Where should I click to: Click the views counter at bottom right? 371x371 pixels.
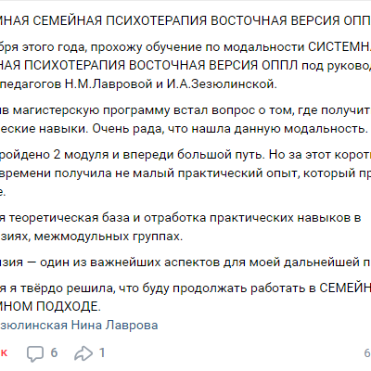[x=367, y=352]
